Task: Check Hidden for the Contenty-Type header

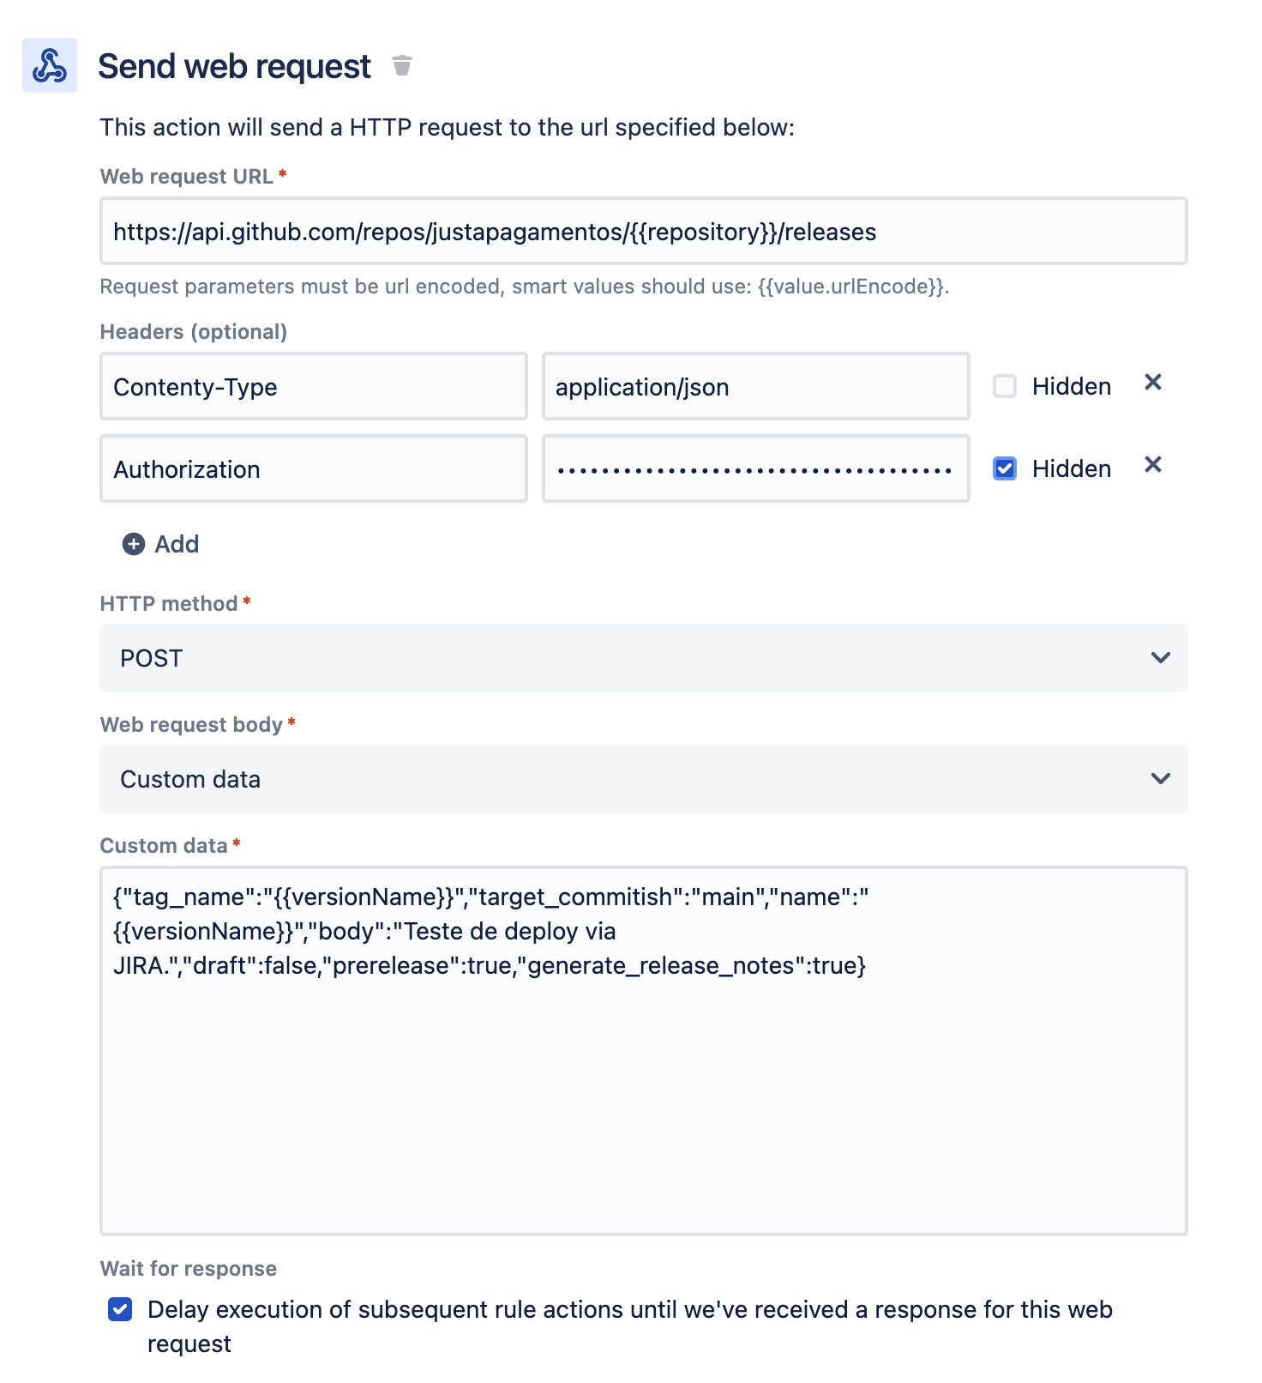Action: pyautogui.click(x=1005, y=386)
